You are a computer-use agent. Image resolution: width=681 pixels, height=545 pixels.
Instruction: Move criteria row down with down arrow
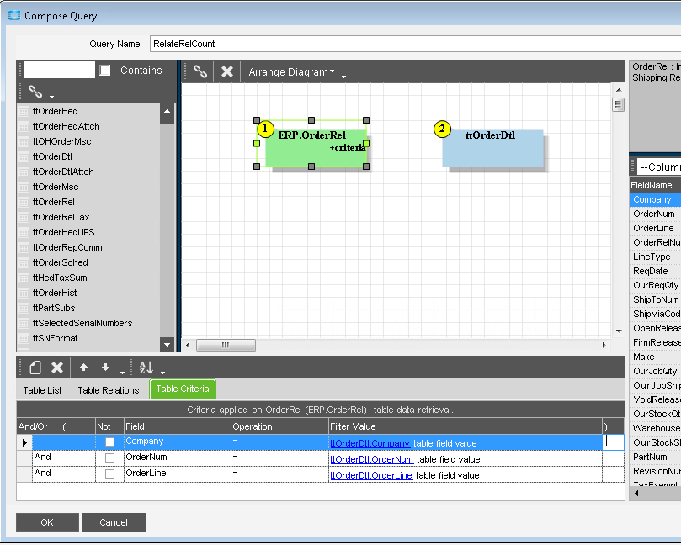point(105,368)
